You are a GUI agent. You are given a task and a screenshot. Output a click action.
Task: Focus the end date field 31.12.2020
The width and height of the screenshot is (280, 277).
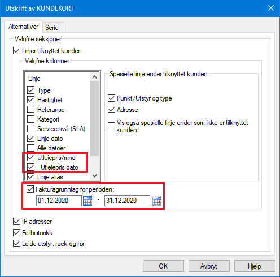coord(127,201)
